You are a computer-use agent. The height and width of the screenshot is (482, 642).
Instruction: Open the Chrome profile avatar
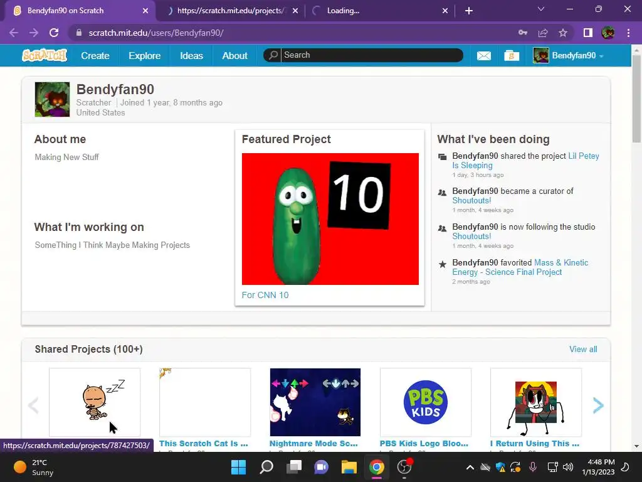pyautogui.click(x=608, y=33)
